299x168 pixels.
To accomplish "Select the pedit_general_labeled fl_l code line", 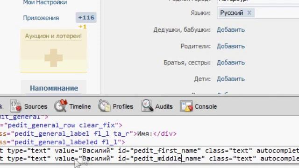I will pyautogui.click(x=63, y=142).
